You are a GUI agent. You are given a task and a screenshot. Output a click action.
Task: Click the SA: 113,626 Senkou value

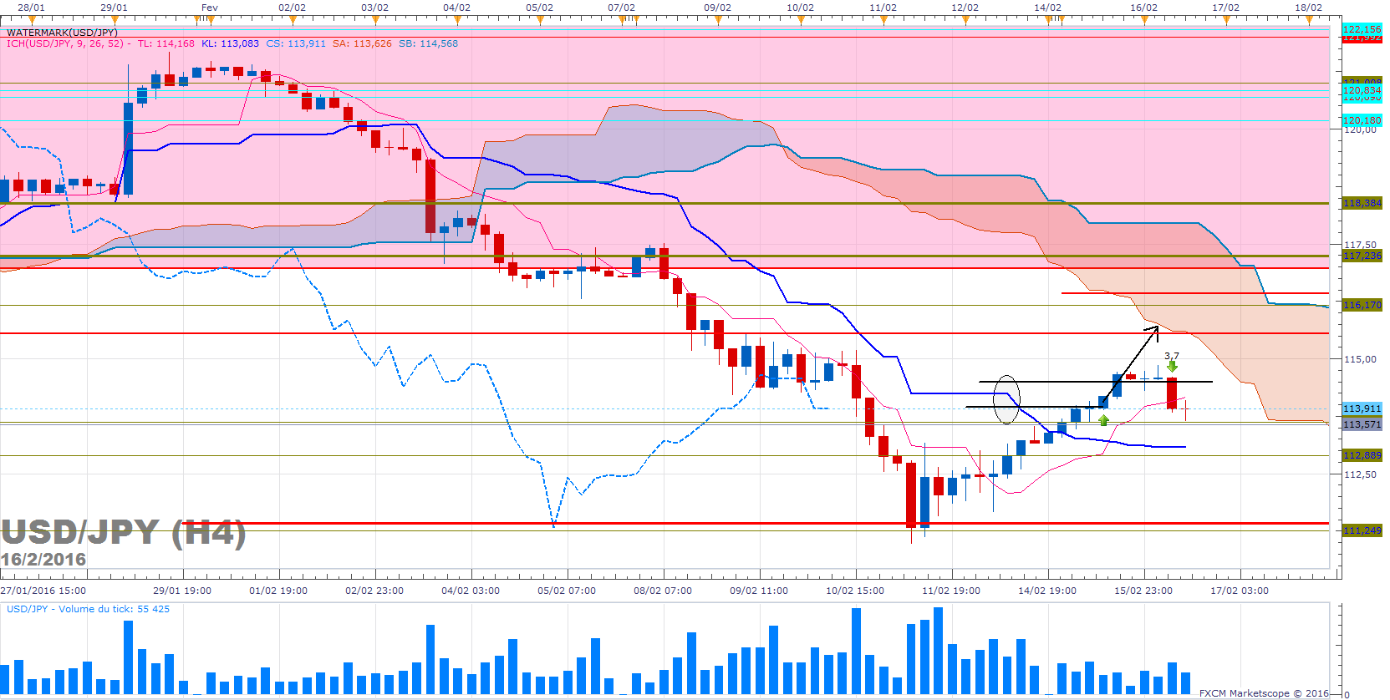click(x=361, y=43)
